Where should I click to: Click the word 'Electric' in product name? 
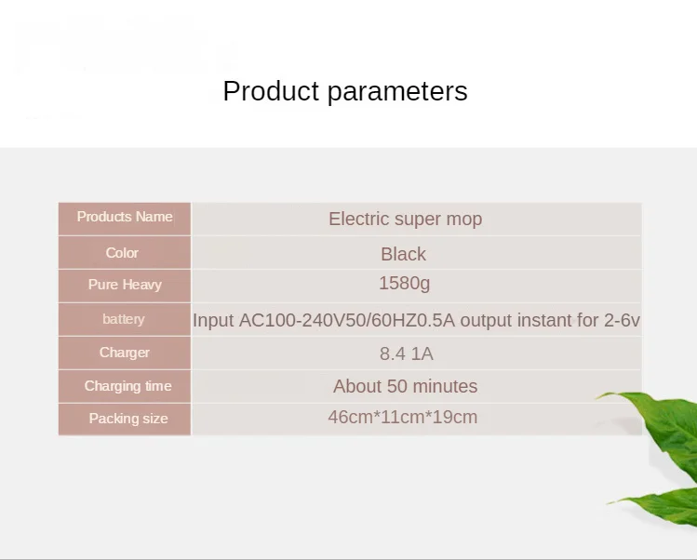(358, 220)
